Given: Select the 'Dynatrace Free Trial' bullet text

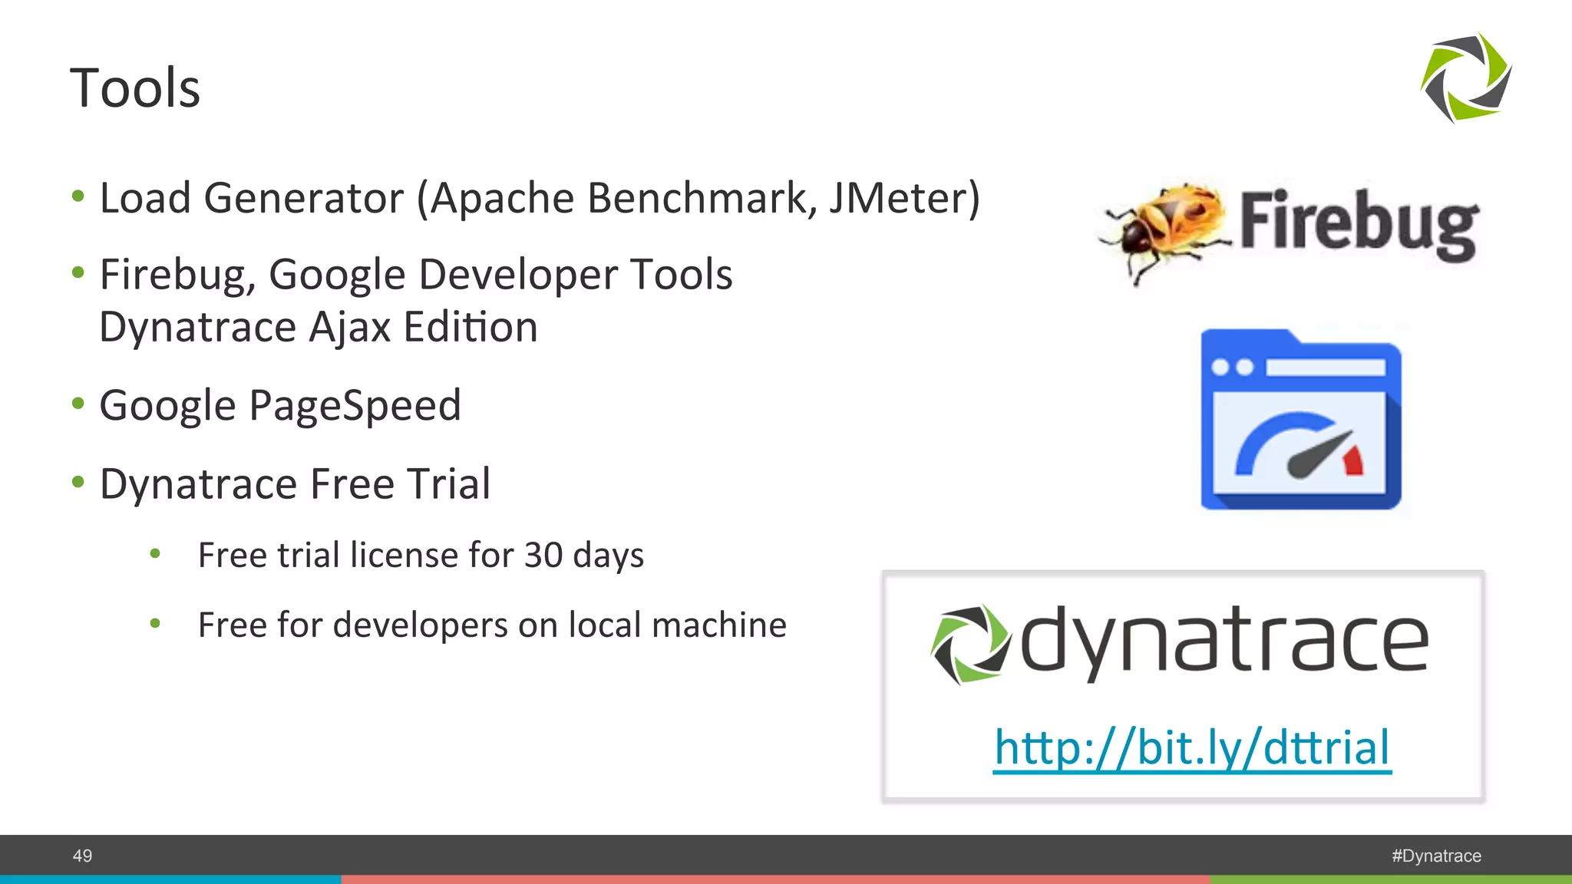Looking at the screenshot, I should click(295, 484).
